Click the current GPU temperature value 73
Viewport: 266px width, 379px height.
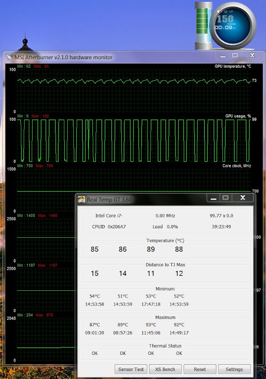pyautogui.click(x=254, y=81)
